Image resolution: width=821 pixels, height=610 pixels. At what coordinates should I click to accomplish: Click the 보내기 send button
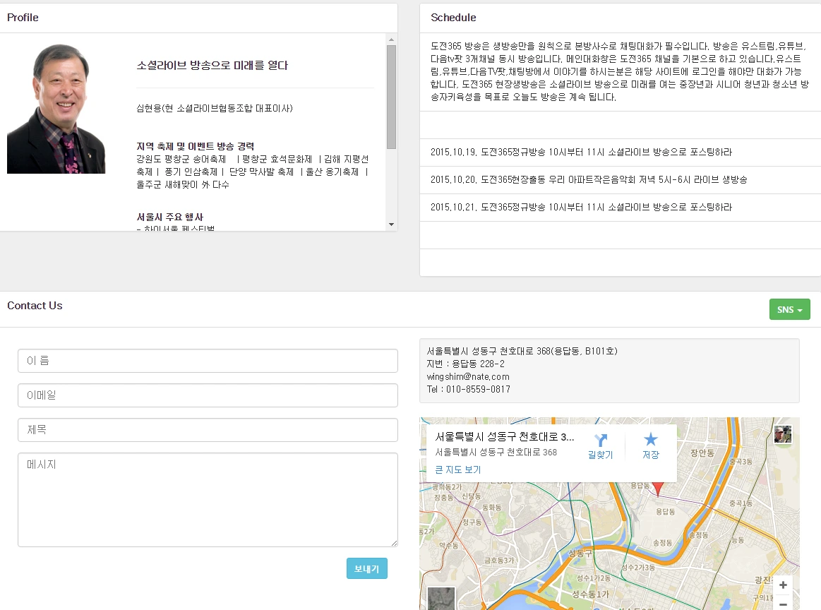(366, 568)
